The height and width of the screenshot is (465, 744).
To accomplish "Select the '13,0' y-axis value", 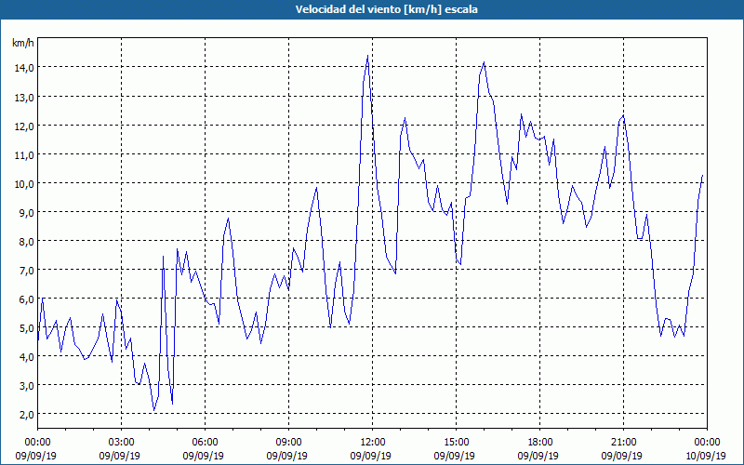I will click(24, 97).
